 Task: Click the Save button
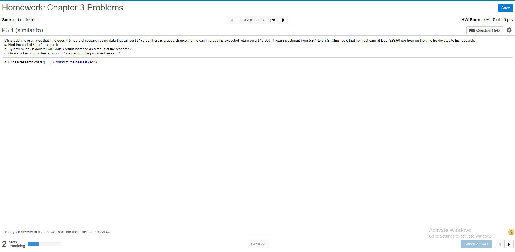coord(505,8)
